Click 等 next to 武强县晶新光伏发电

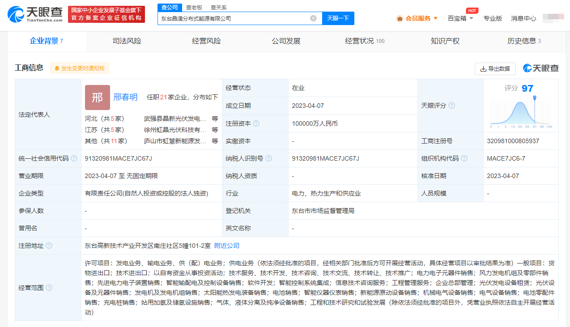pos(215,119)
